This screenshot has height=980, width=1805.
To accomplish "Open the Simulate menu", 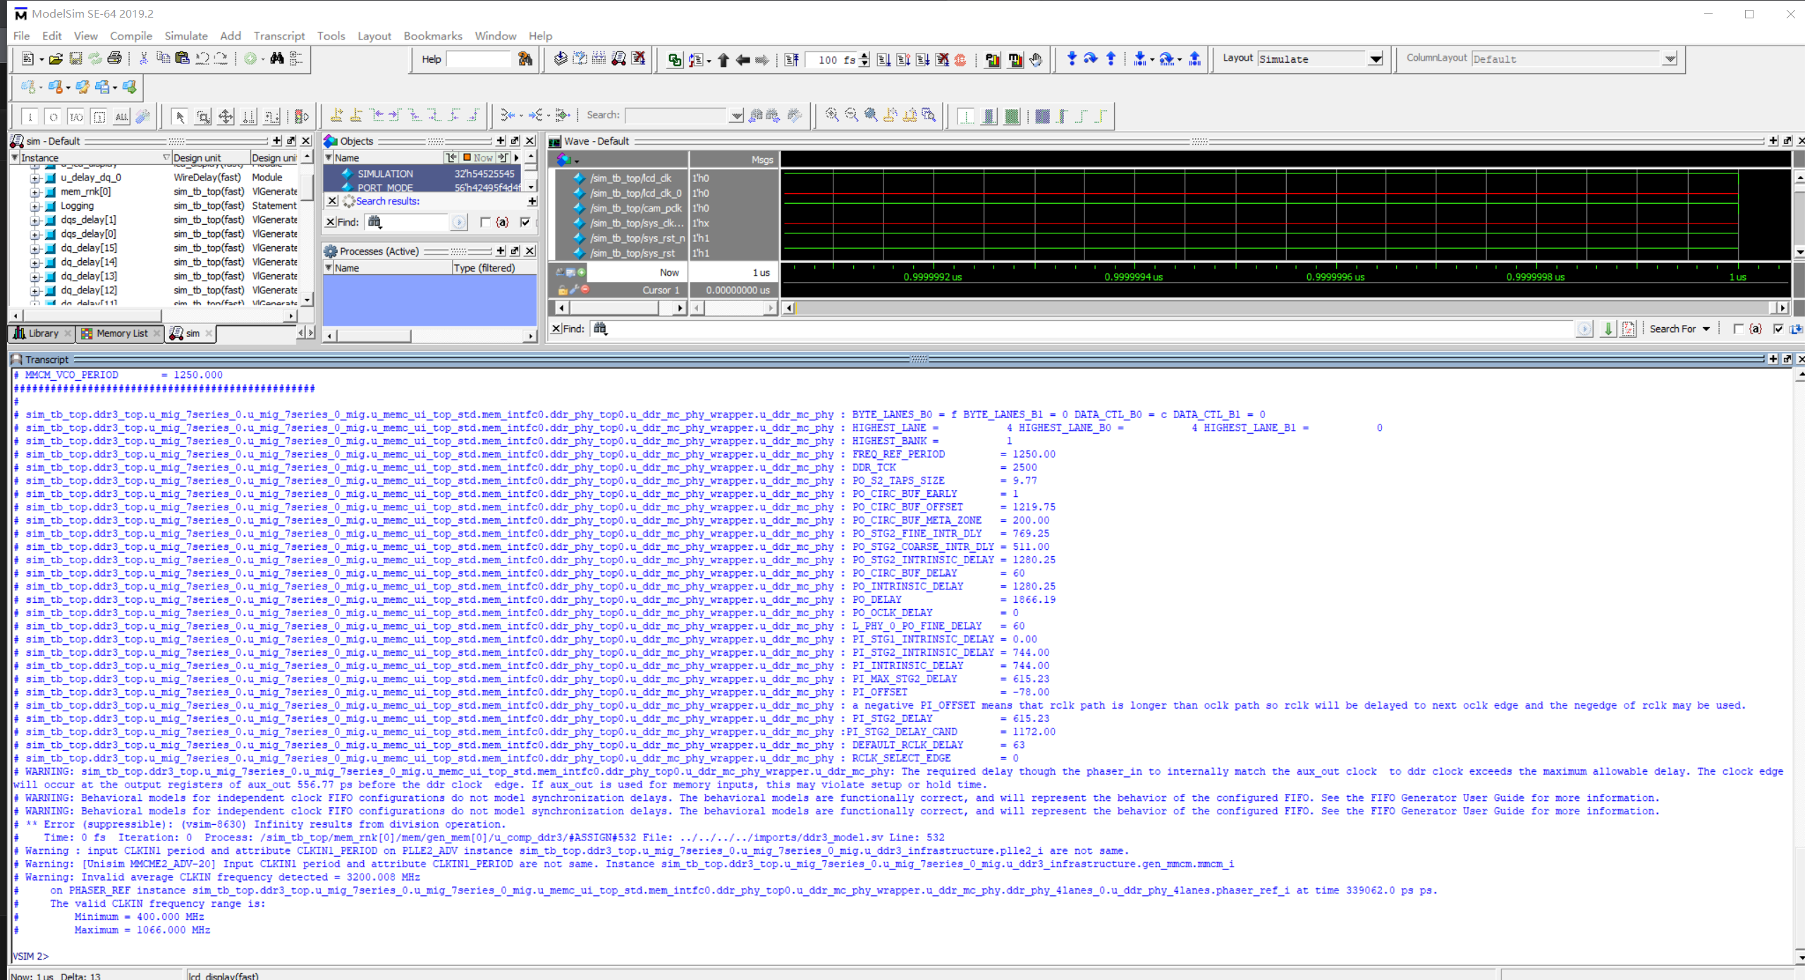I will [x=185, y=36].
